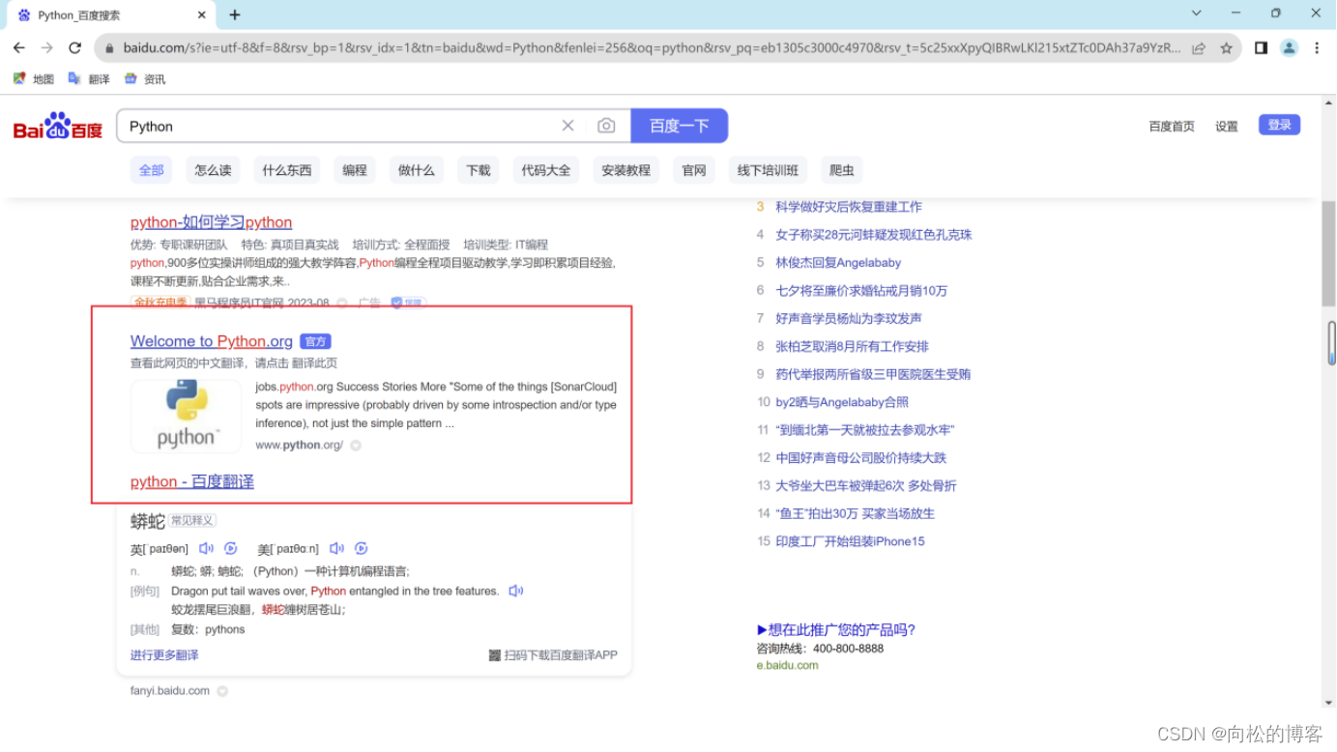Screen dimensions: 1337x752
Task: Click the 登录 login button
Action: tap(1280, 125)
